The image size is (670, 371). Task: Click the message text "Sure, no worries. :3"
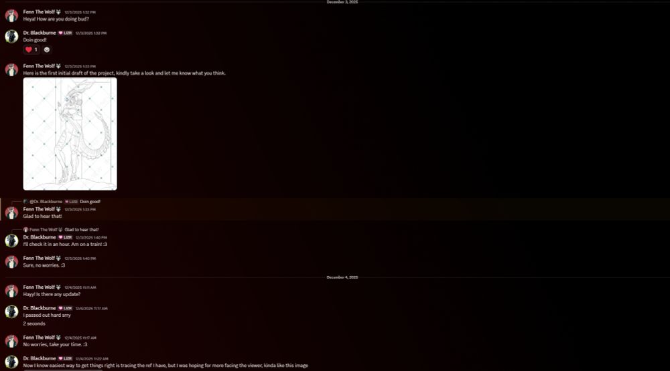tap(44, 265)
